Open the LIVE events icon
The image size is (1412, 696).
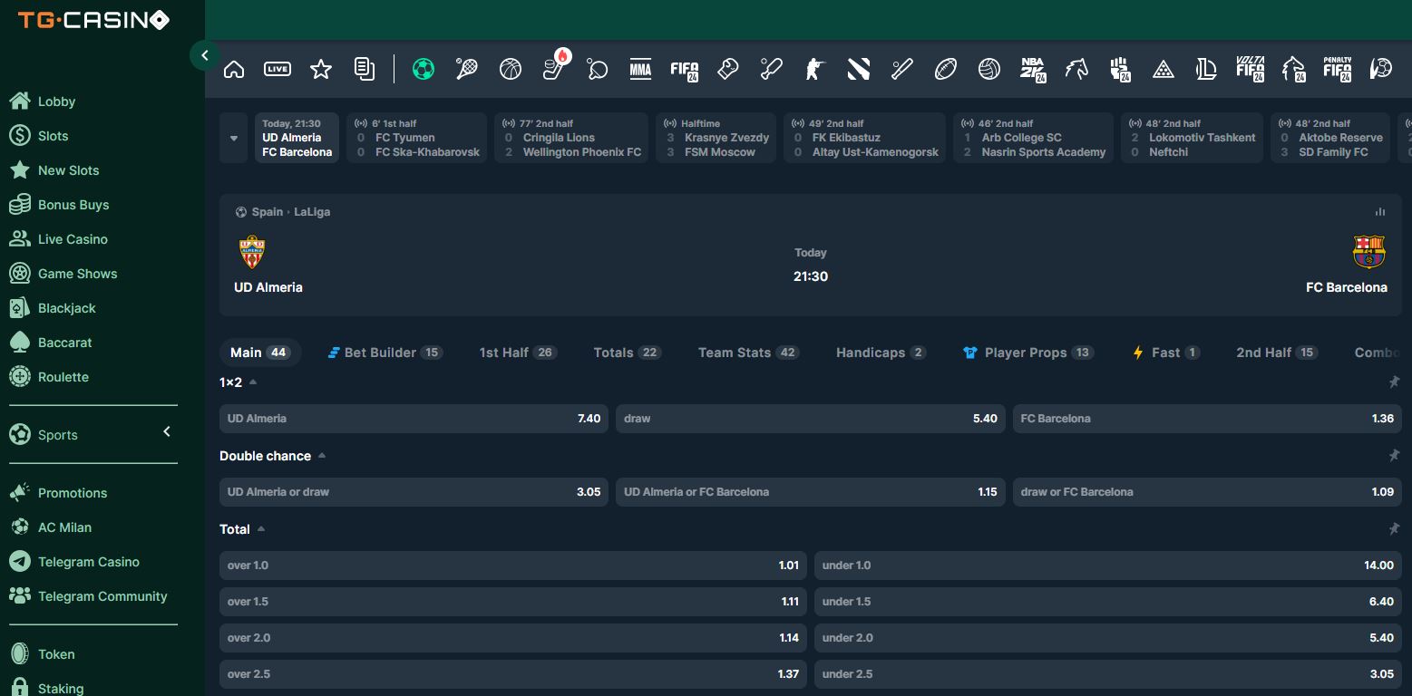coord(278,69)
